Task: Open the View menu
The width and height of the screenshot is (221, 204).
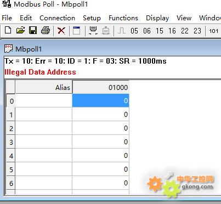Action: [184, 18]
